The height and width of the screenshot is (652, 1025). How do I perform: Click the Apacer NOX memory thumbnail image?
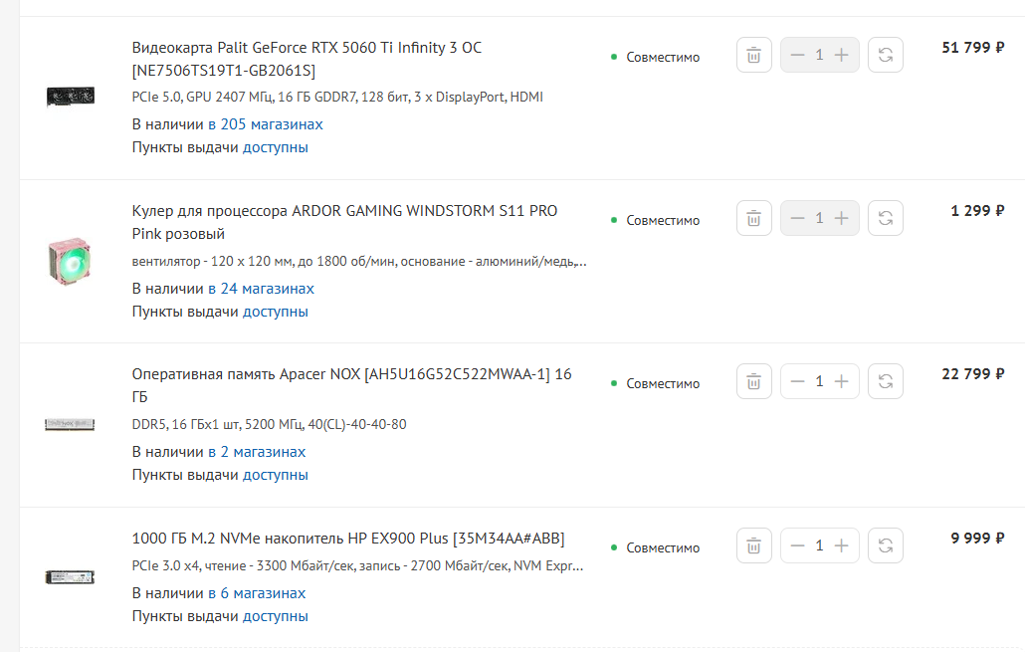pyautogui.click(x=70, y=424)
